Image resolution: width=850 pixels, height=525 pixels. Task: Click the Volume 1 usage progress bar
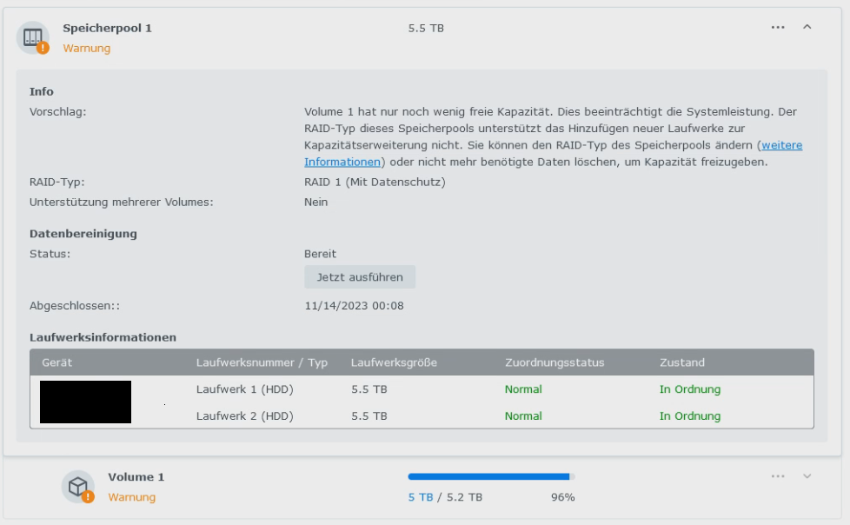487,476
